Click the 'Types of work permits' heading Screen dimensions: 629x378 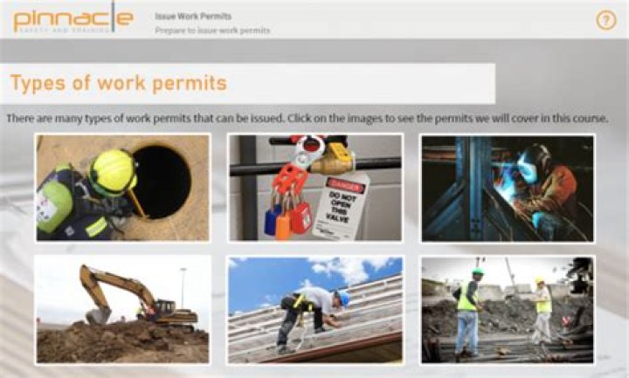(x=119, y=84)
